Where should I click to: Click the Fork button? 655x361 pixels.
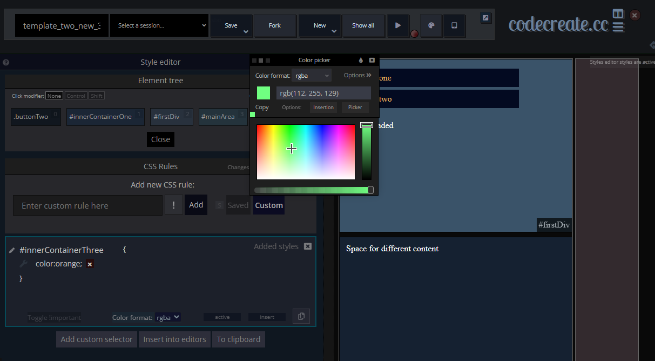(275, 25)
